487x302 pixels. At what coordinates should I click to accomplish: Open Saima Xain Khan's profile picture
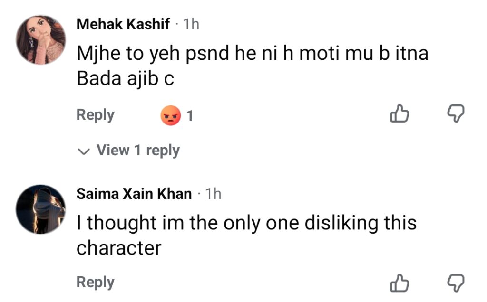click(41, 209)
